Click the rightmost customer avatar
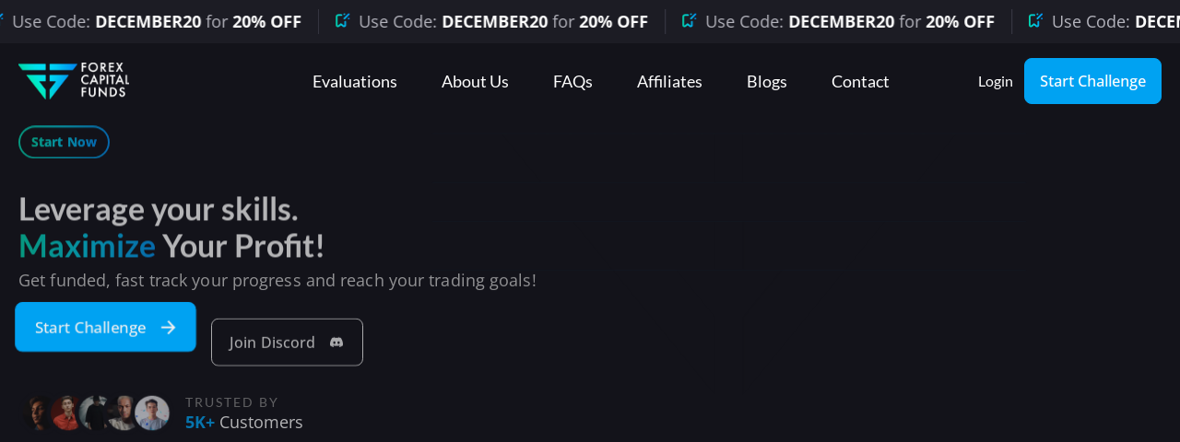The image size is (1180, 442). (x=152, y=413)
